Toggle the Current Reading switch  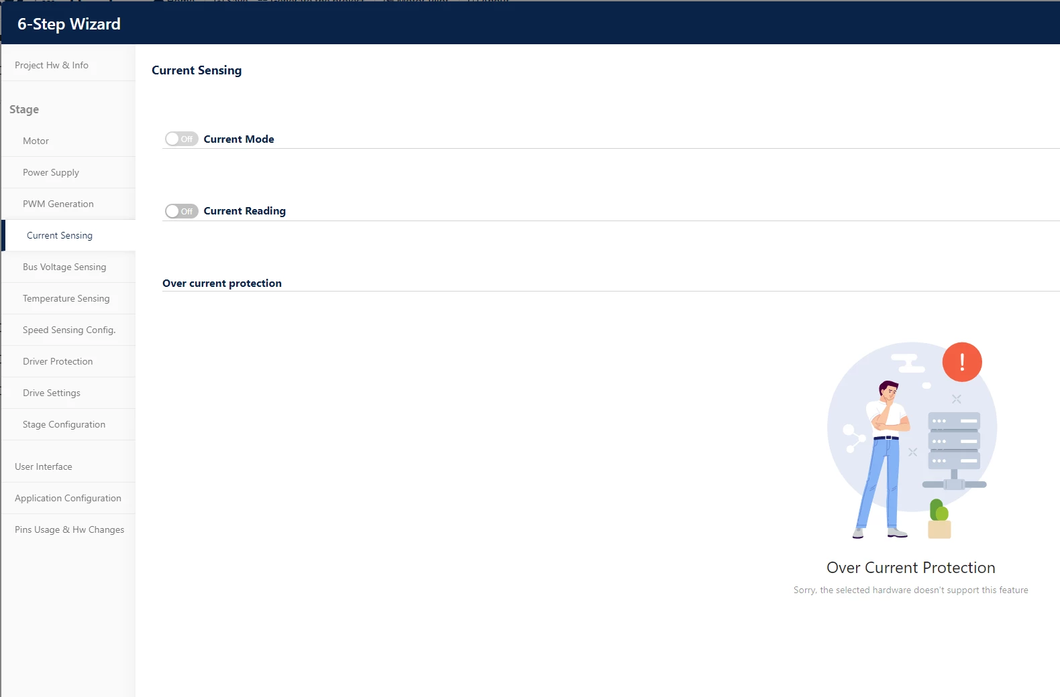[181, 211]
